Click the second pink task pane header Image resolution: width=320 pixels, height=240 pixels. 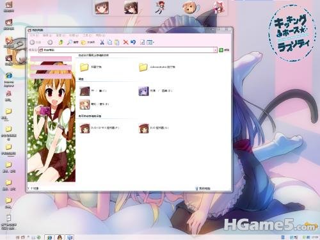point(51,67)
